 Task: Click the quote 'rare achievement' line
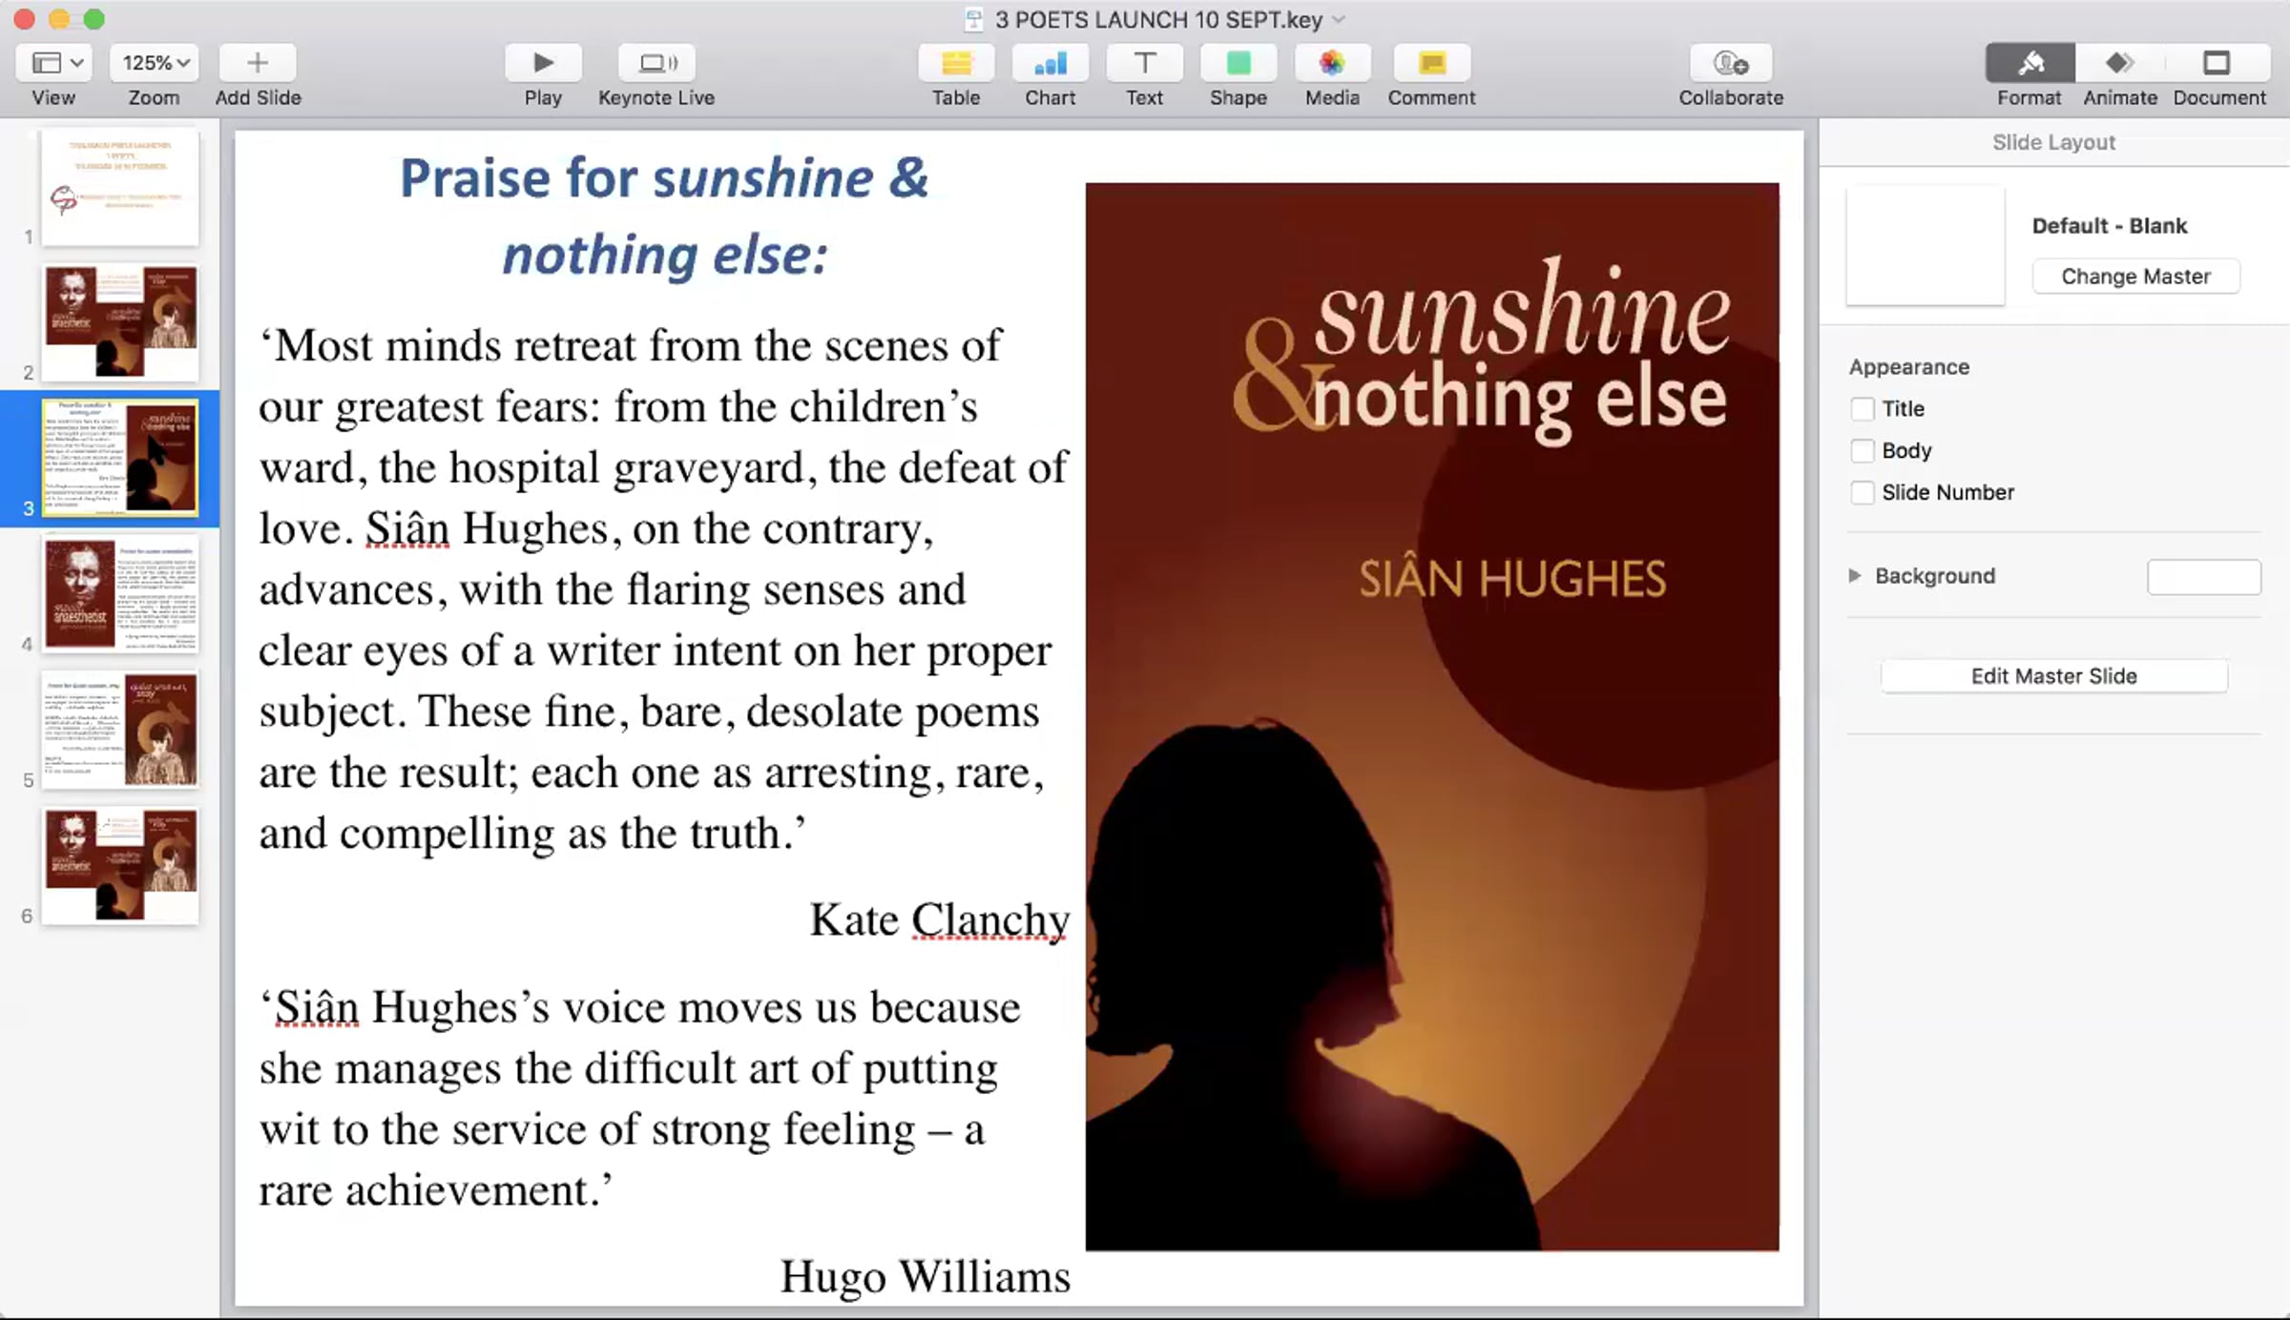click(436, 1190)
